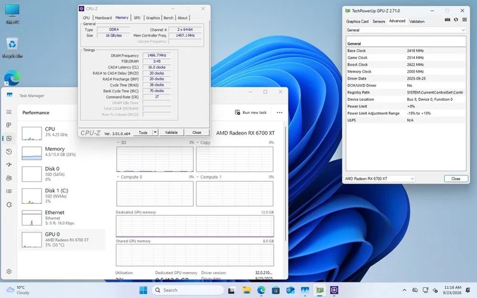Screen dimensions: 477x298
Task: Open Users page in Task Manager sidebar
Action: click(x=9, y=178)
